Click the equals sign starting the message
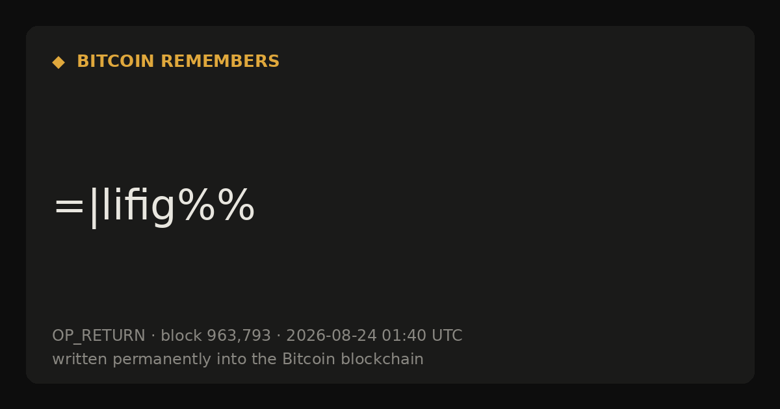Screen dimensions: 780x409 pos(69,208)
